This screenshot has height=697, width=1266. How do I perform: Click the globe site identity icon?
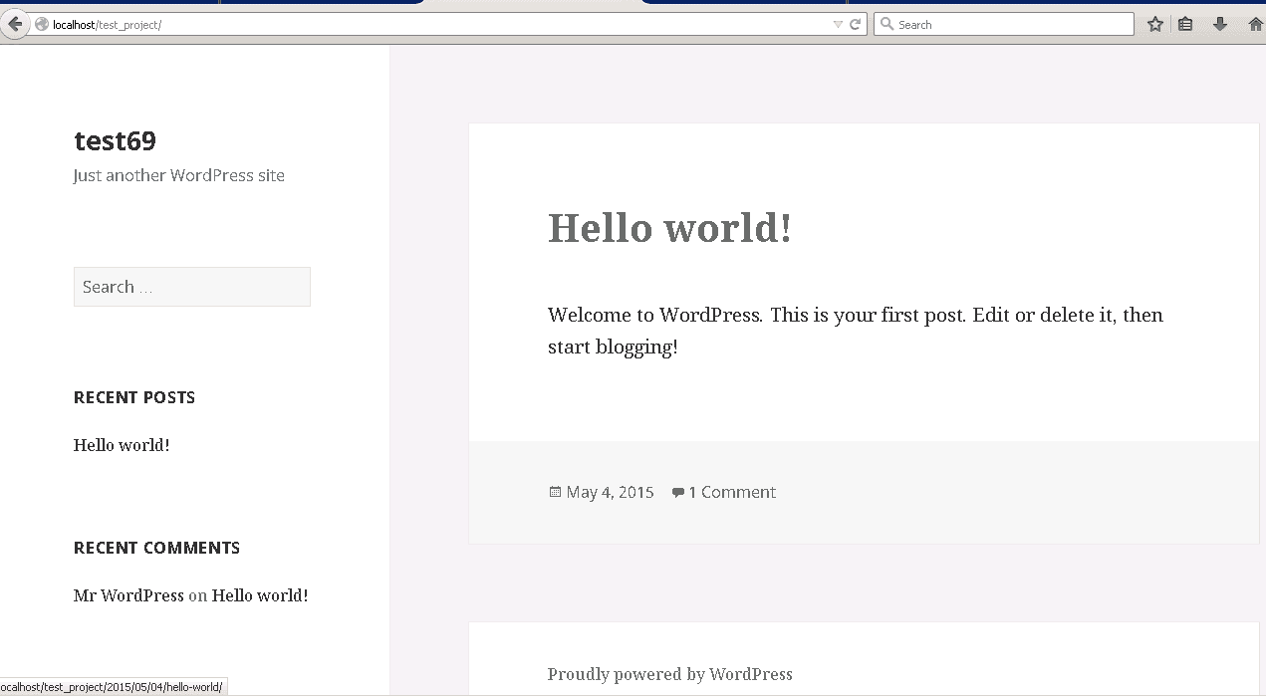pyautogui.click(x=42, y=25)
